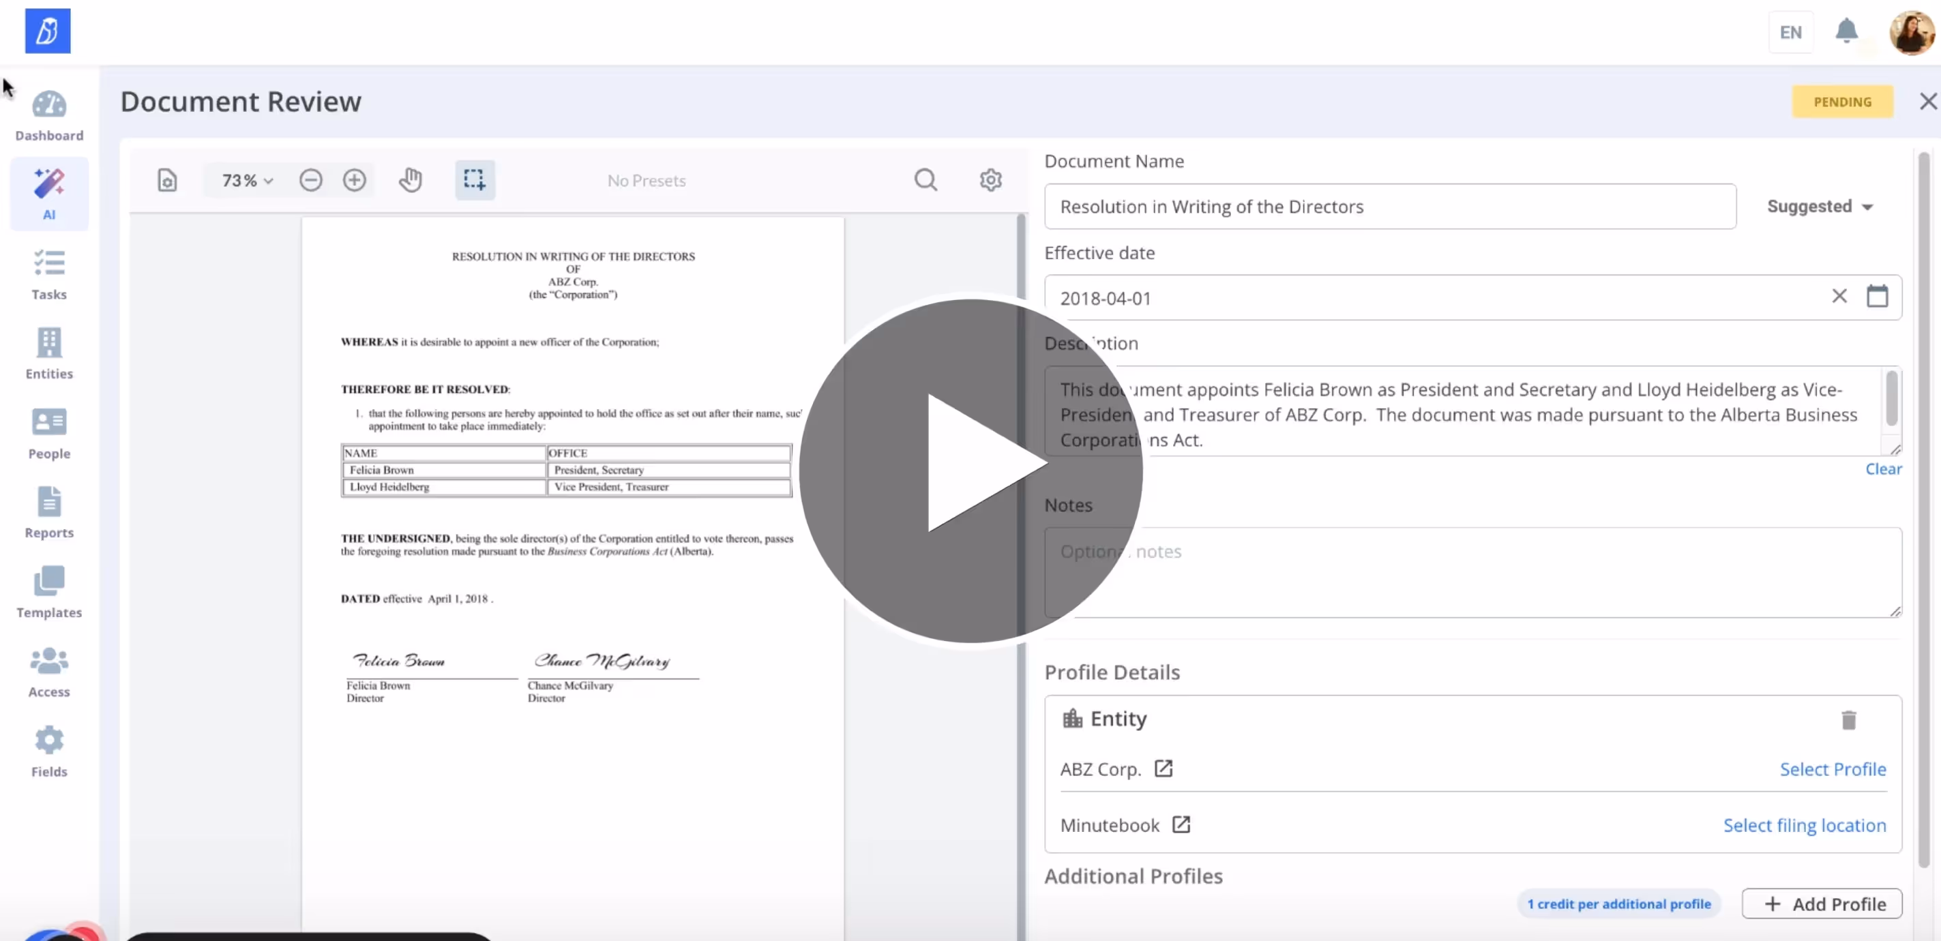Open notifications bell
1941x941 pixels.
tap(1846, 31)
